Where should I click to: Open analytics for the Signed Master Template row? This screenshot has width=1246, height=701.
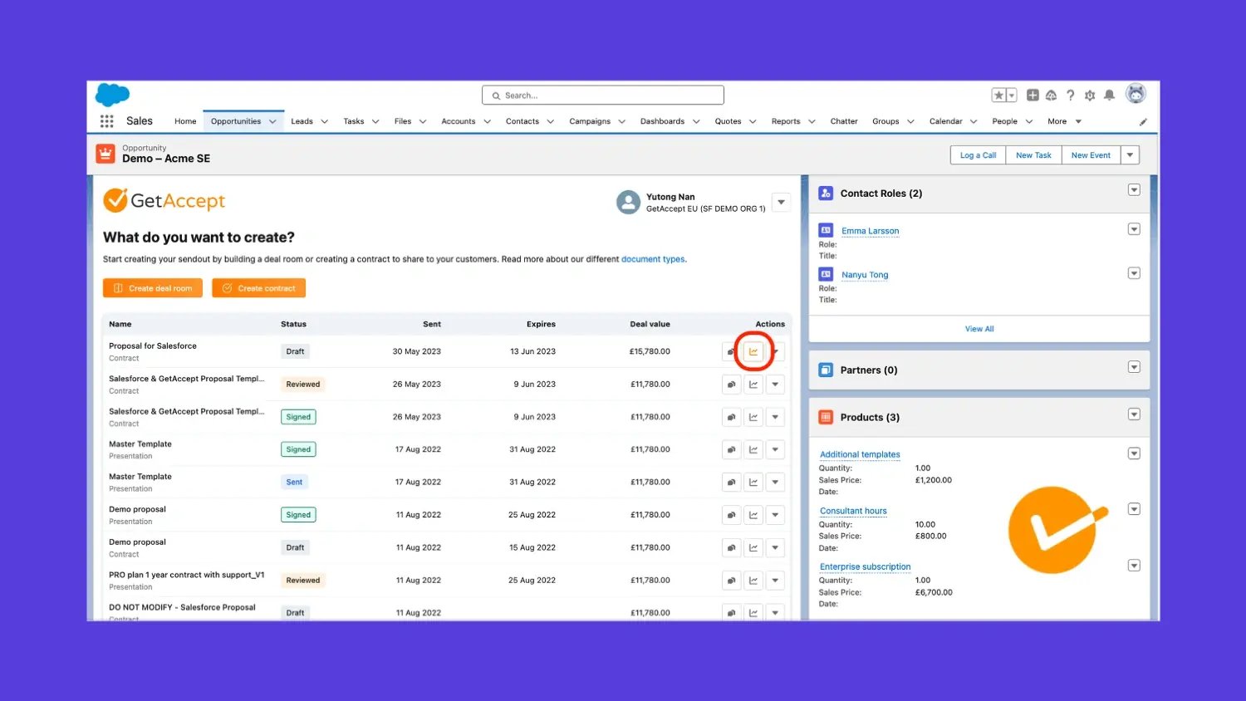pos(753,449)
